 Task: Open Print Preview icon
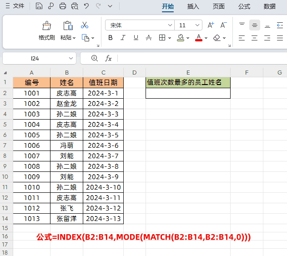coord(75,6)
